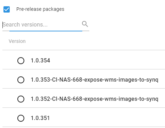Click the Pre-release packages label text
Viewport: 165px width, 128px height.
[40, 9]
